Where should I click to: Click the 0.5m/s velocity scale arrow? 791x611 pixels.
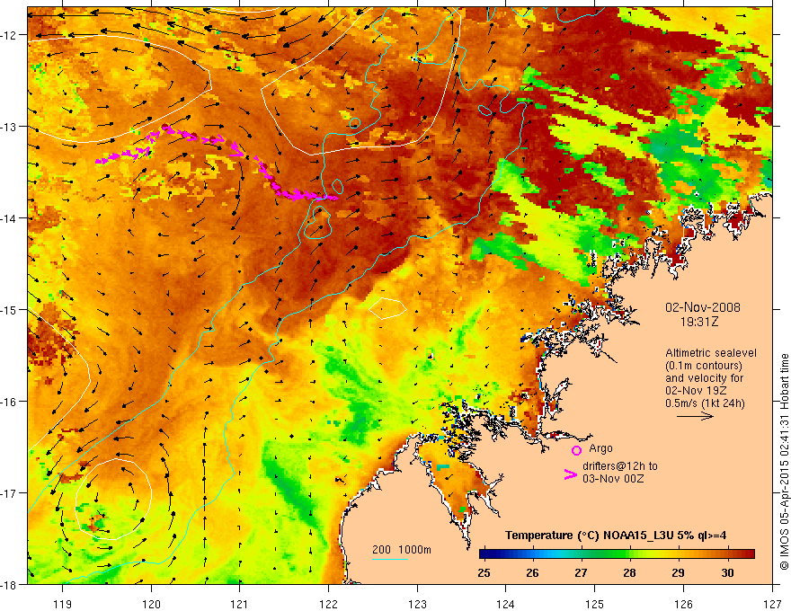[x=695, y=416]
